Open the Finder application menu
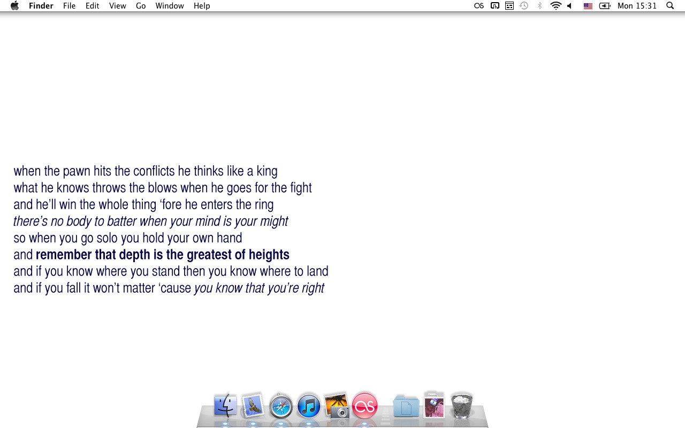685x428 pixels. [41, 6]
